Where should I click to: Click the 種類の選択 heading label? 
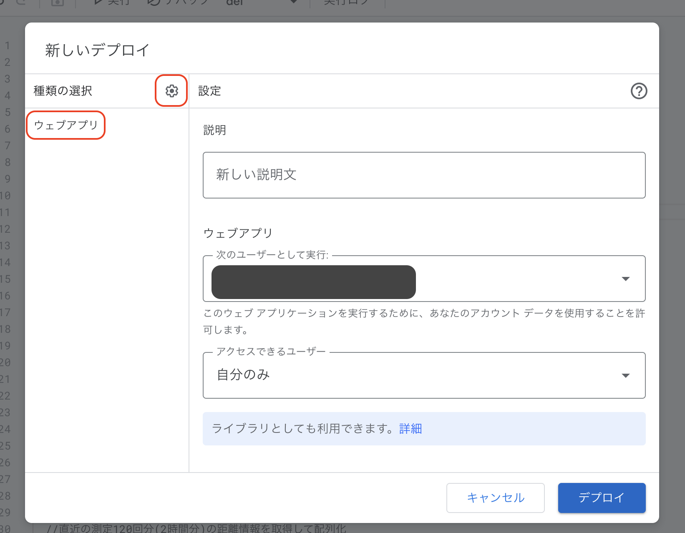[63, 91]
